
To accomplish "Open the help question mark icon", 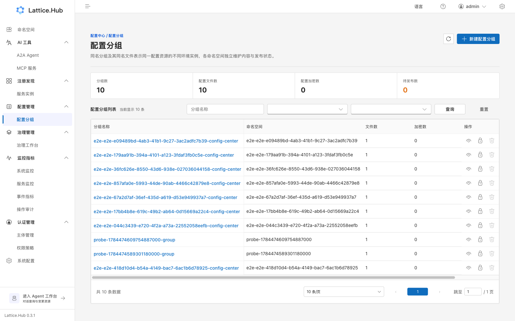I will point(443,6).
